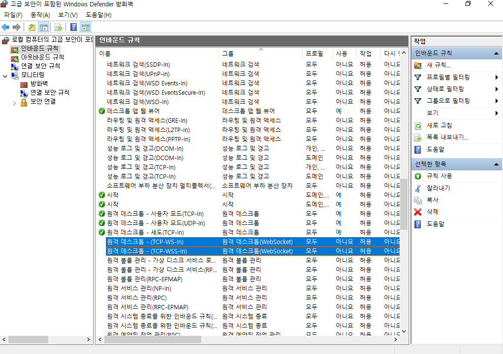Select 보안 연결 lock item in tree
Image resolution: width=503 pixels, height=354 pixels.
pyautogui.click(x=43, y=102)
